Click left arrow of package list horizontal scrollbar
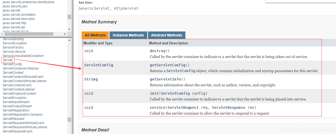336x134 pixels. tap(2, 34)
